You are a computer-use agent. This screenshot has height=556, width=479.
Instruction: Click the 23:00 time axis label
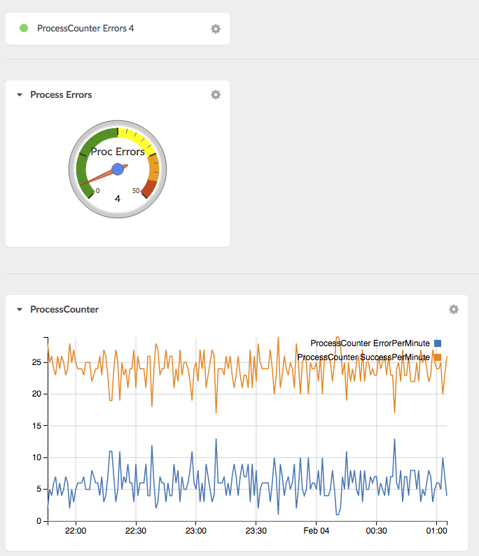pyautogui.click(x=196, y=531)
